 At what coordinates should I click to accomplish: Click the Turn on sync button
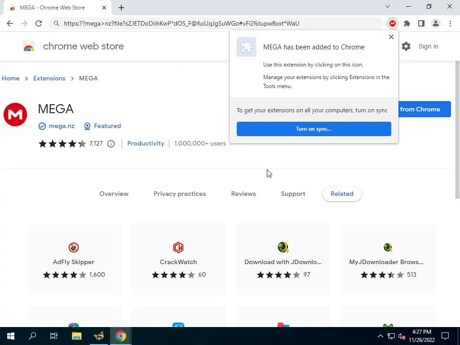pos(314,129)
